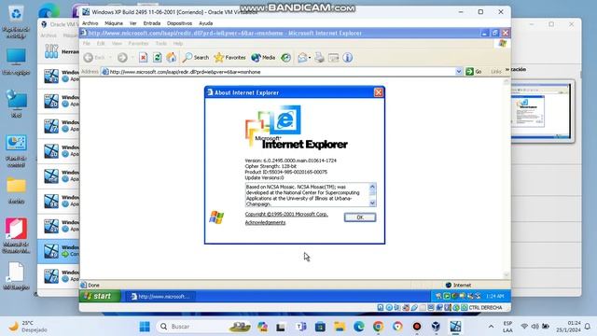
Task: Click the Edit page toolbar icon
Action: 334,58
